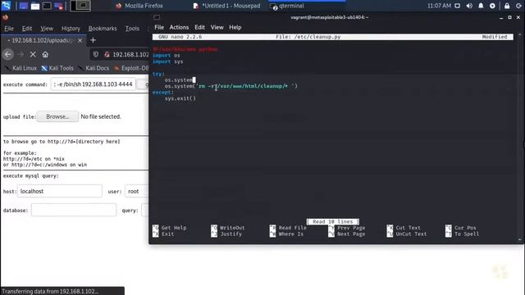Select the workspace switcher in the panel

(80, 6)
